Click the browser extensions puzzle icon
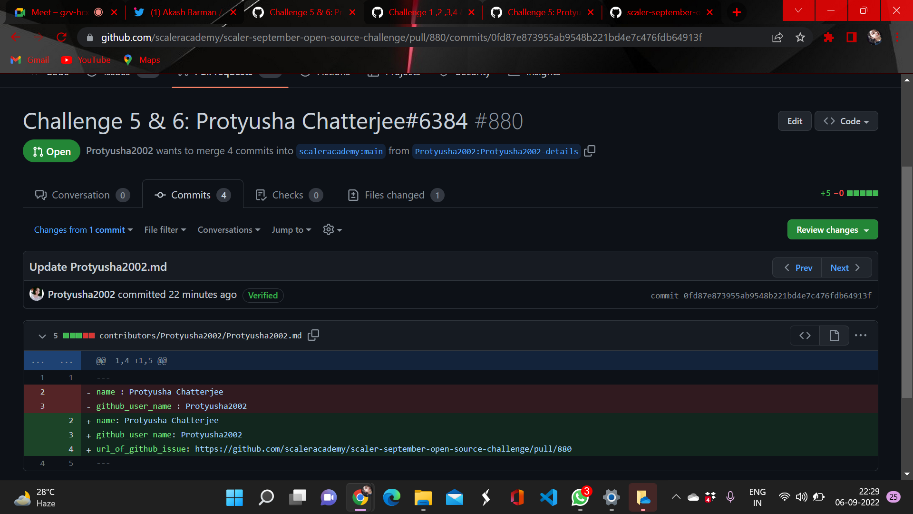 tap(829, 37)
